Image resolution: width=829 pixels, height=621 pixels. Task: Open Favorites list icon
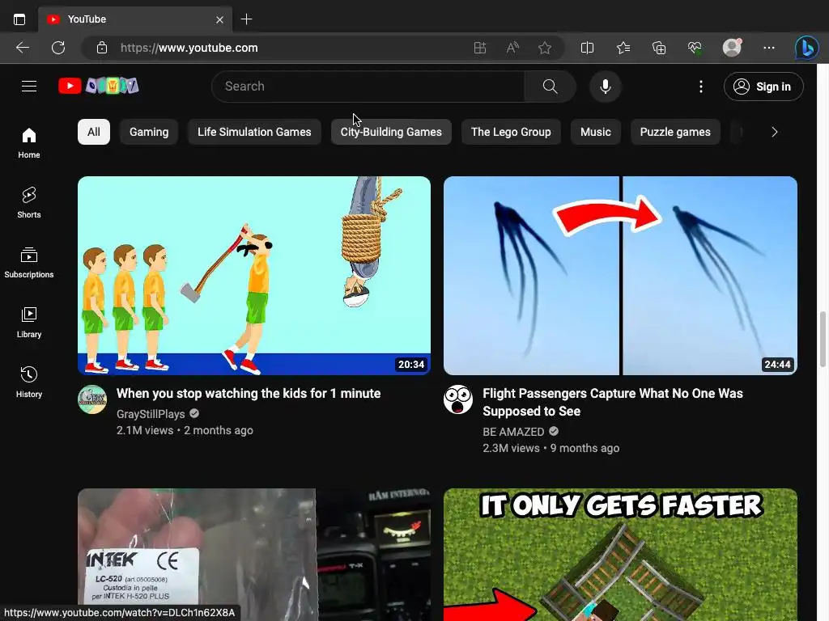pyautogui.click(x=623, y=48)
